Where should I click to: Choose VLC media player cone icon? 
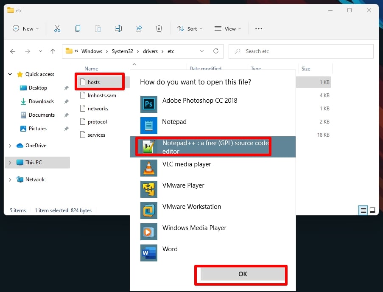point(149,168)
